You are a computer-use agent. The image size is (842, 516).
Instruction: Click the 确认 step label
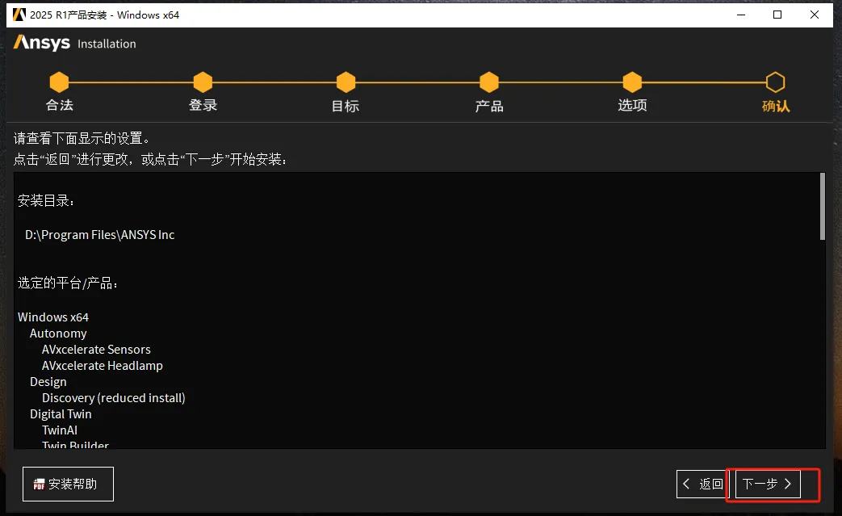point(776,106)
